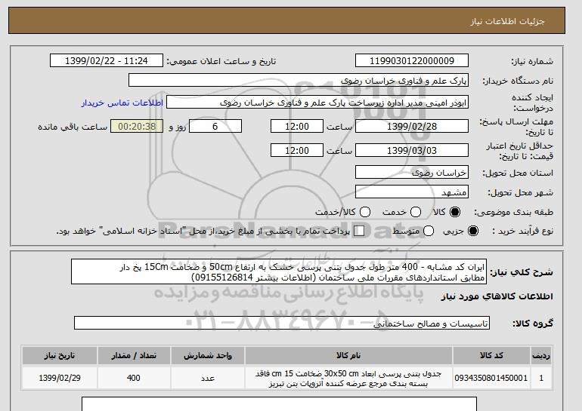Click the product name cell جدول بتنی پرسی
Image resolution: width=582 pixels, height=411 pixels.
point(348,379)
